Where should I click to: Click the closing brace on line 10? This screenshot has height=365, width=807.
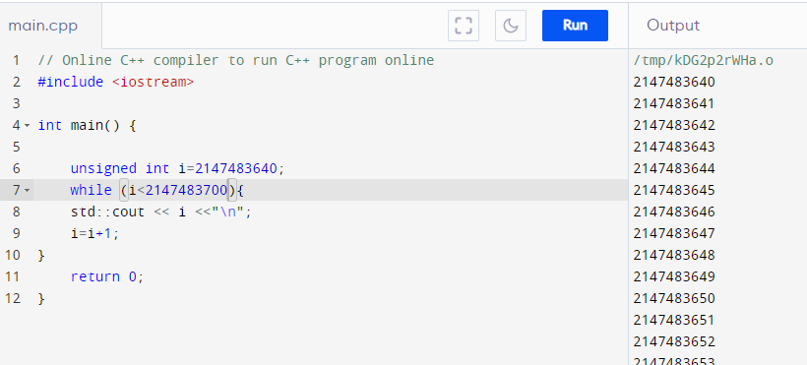(41, 255)
